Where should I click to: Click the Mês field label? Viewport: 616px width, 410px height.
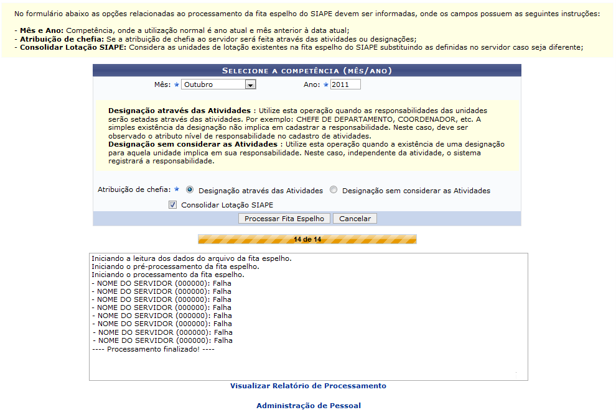(162, 84)
